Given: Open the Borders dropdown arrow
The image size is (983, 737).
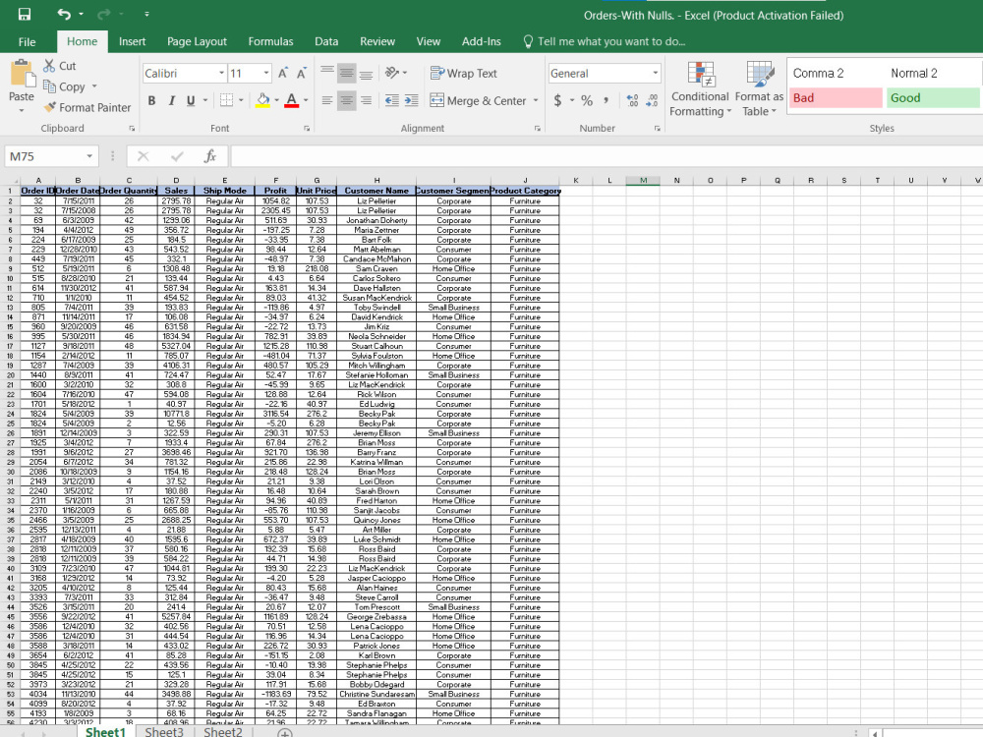Looking at the screenshot, I should click(x=241, y=100).
